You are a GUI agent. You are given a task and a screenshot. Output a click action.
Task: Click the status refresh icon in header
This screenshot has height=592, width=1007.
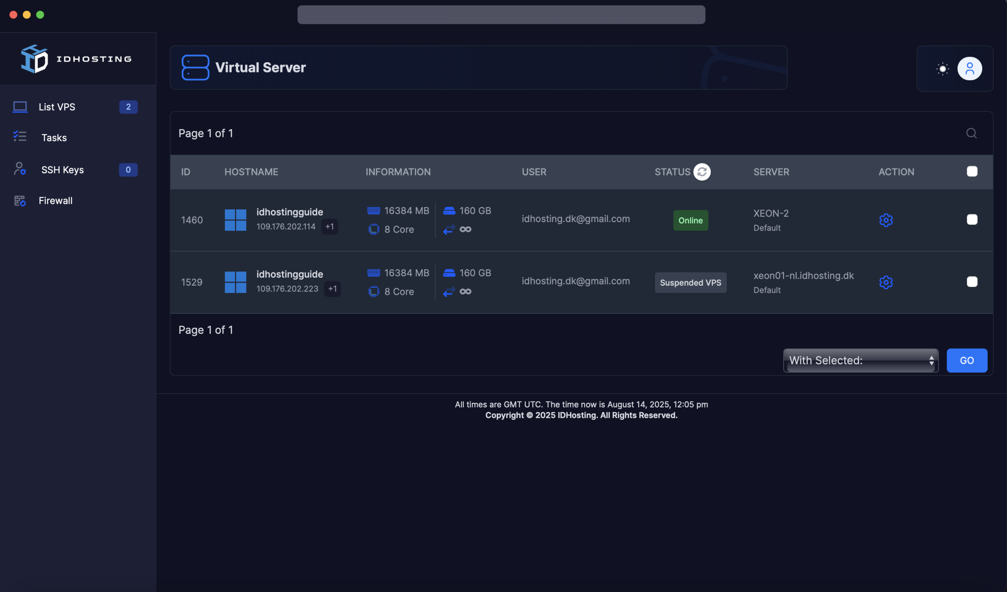(x=702, y=172)
